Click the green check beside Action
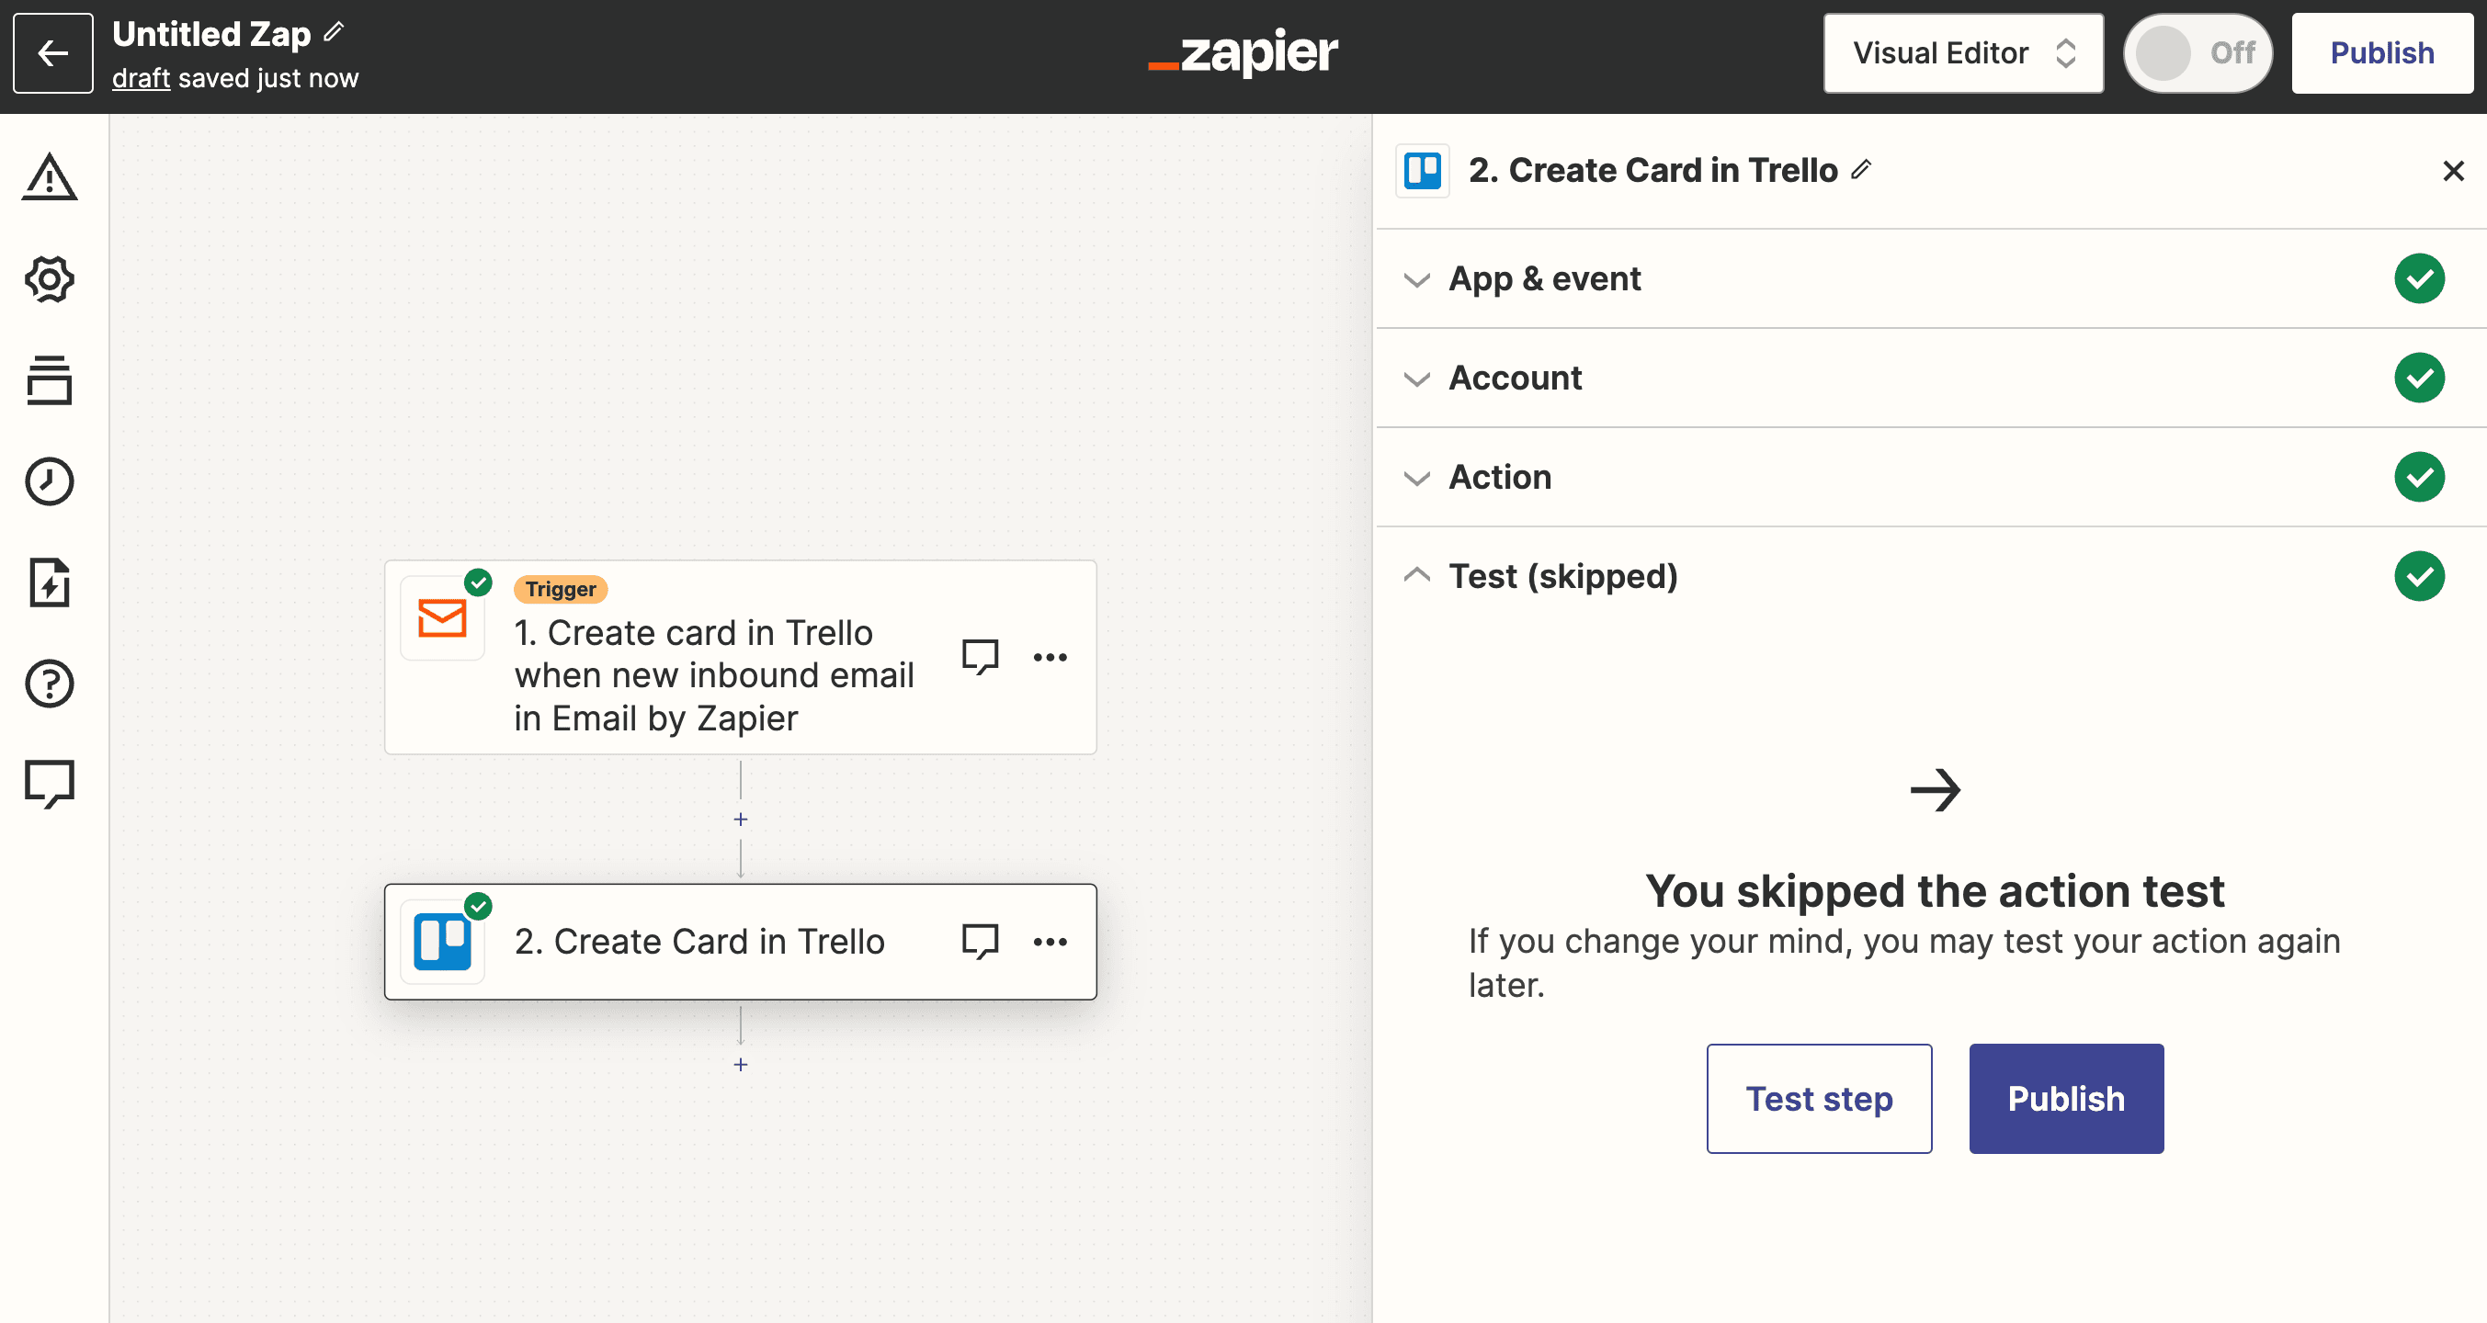 (2419, 477)
